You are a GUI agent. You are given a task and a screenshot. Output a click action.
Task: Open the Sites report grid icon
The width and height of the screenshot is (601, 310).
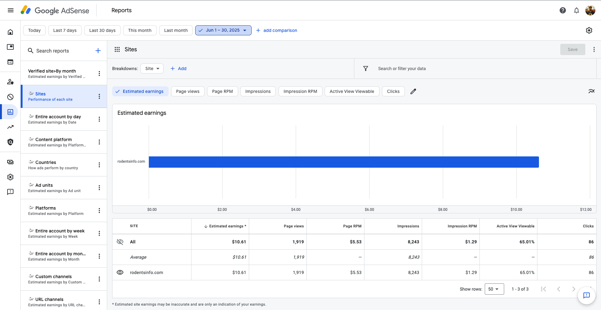pos(117,49)
